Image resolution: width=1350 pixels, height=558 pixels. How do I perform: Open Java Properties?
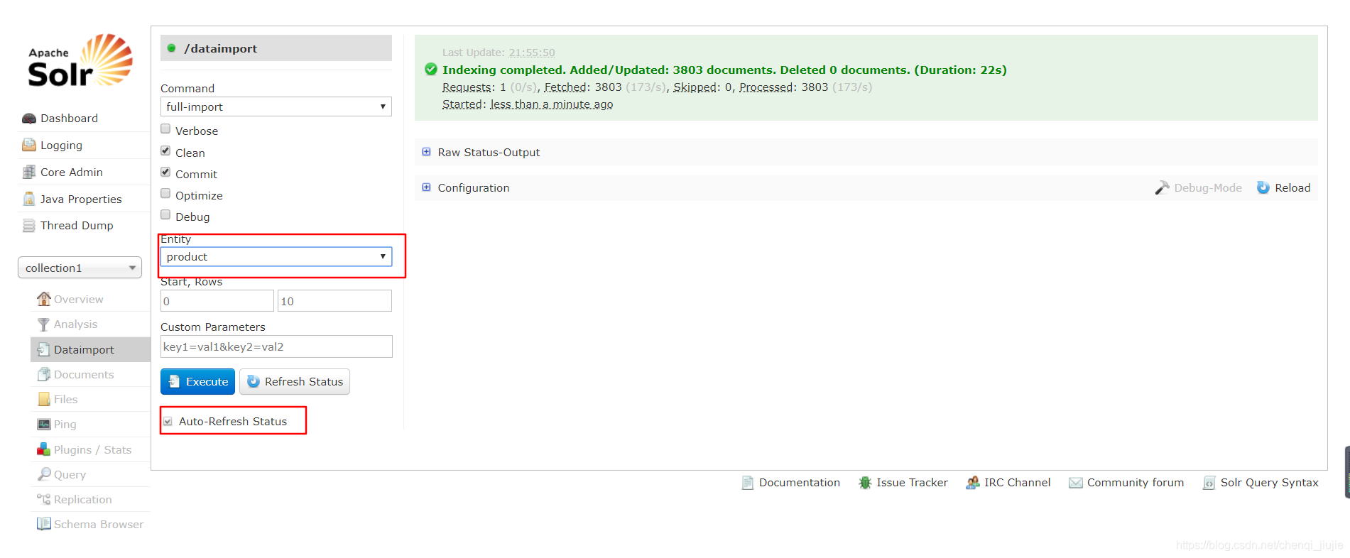tap(81, 199)
